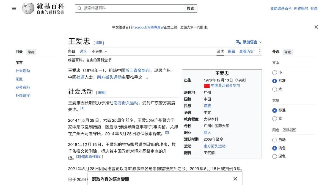This screenshot has width=330, height=185.
Task: Open 南方街头运动 link in intro paragraph
Action: (x=109, y=77)
